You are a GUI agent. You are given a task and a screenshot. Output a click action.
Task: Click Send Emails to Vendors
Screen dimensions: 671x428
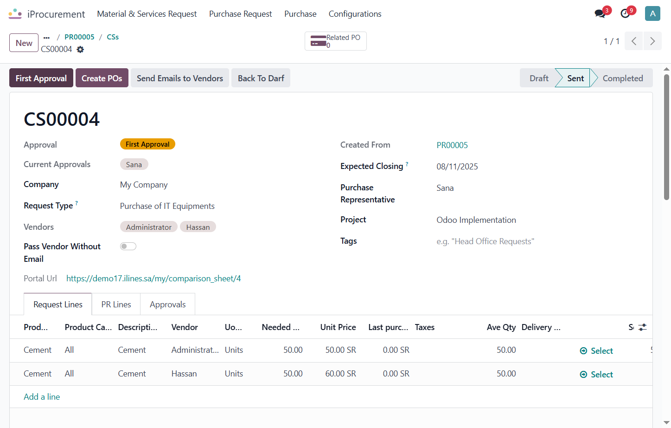click(x=180, y=78)
